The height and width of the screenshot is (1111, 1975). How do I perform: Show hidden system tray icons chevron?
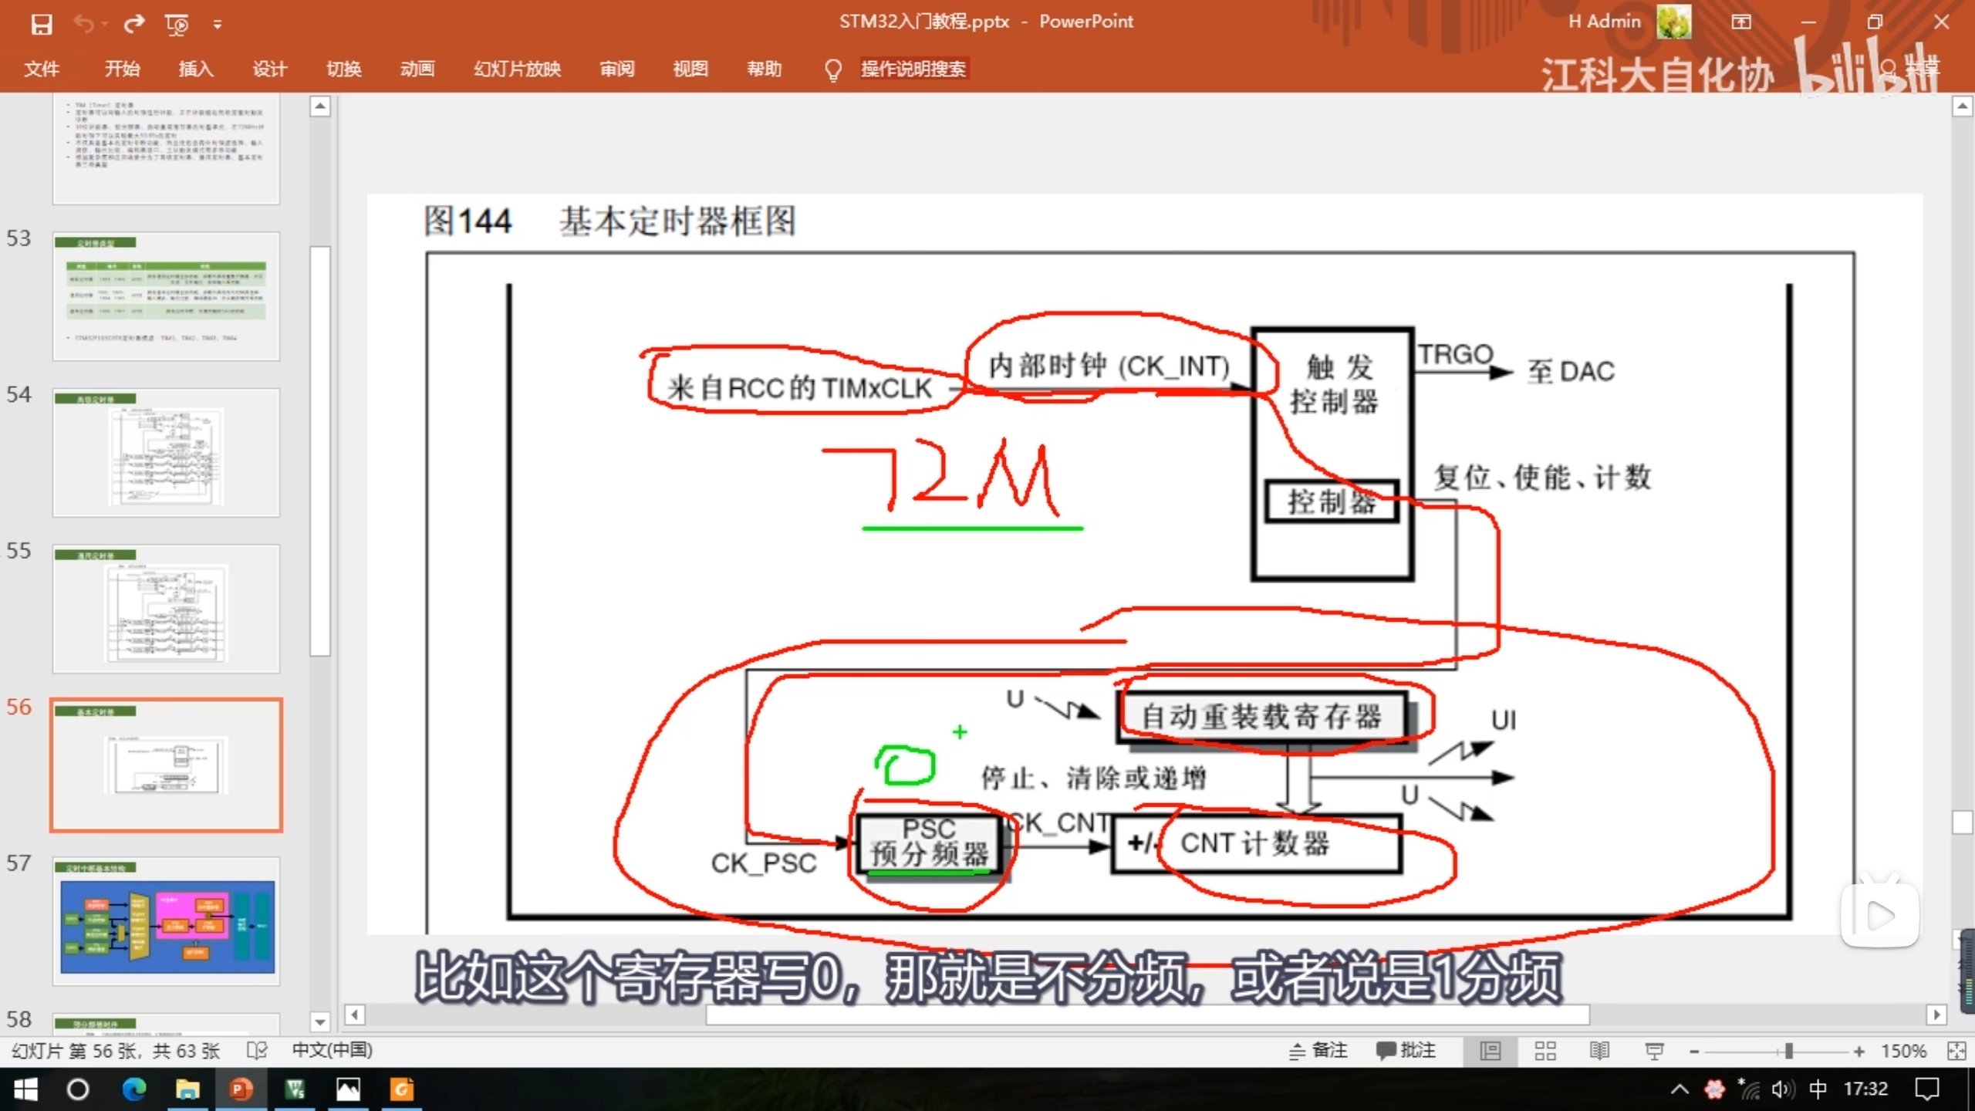tap(1680, 1089)
